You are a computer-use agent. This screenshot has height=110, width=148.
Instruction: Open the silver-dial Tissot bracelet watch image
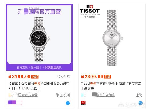[112, 38]
